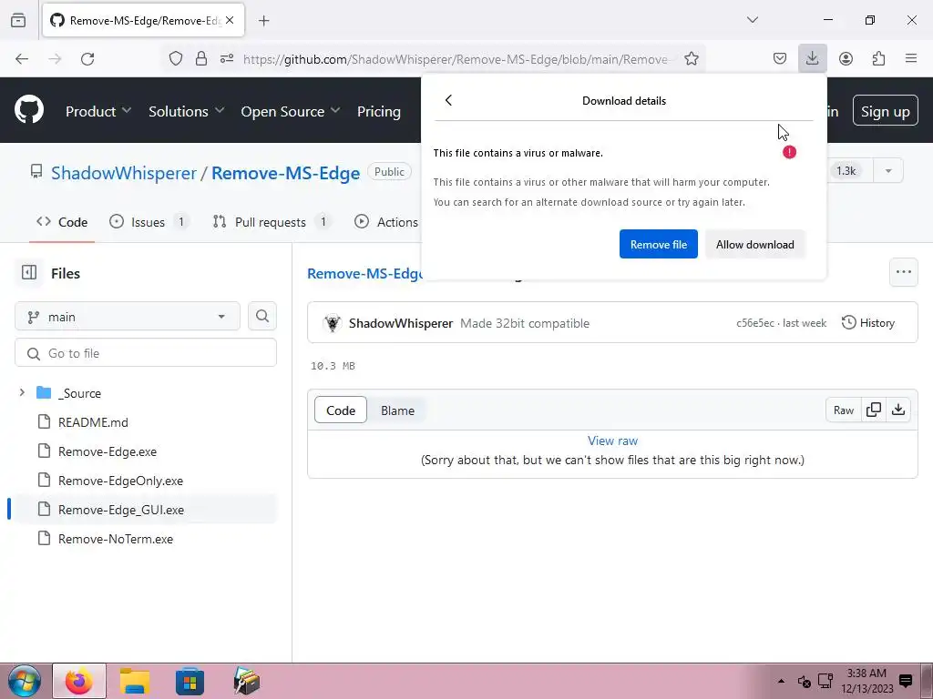The width and height of the screenshot is (933, 699).
Task: Open the _Source folder
Action: [x=80, y=393]
